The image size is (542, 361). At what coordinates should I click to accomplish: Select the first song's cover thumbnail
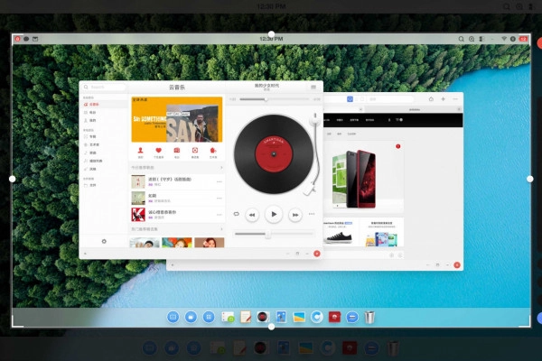[x=138, y=181]
